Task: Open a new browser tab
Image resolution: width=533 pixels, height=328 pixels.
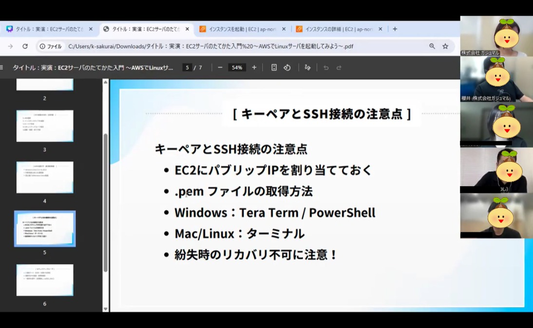Action: coord(395,29)
